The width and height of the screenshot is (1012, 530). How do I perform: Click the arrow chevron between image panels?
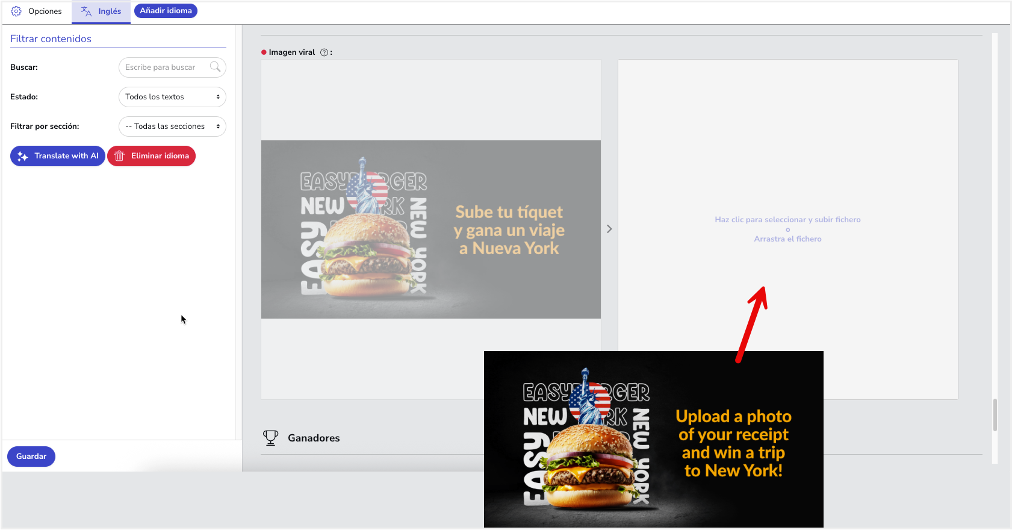(x=609, y=229)
